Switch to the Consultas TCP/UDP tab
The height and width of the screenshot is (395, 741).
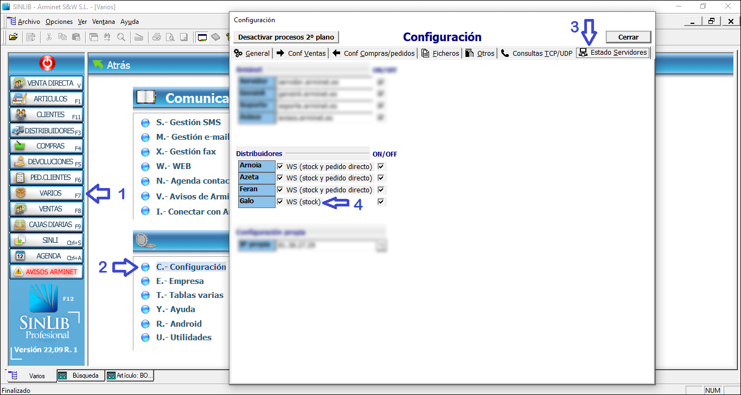click(536, 53)
